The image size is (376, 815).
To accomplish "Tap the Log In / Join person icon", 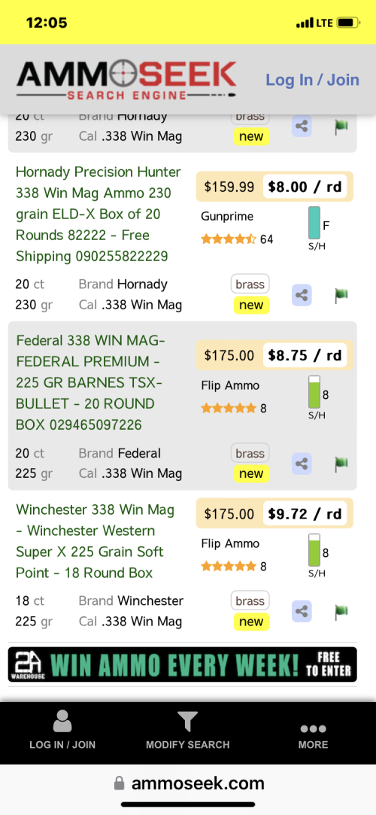I will 62,722.
